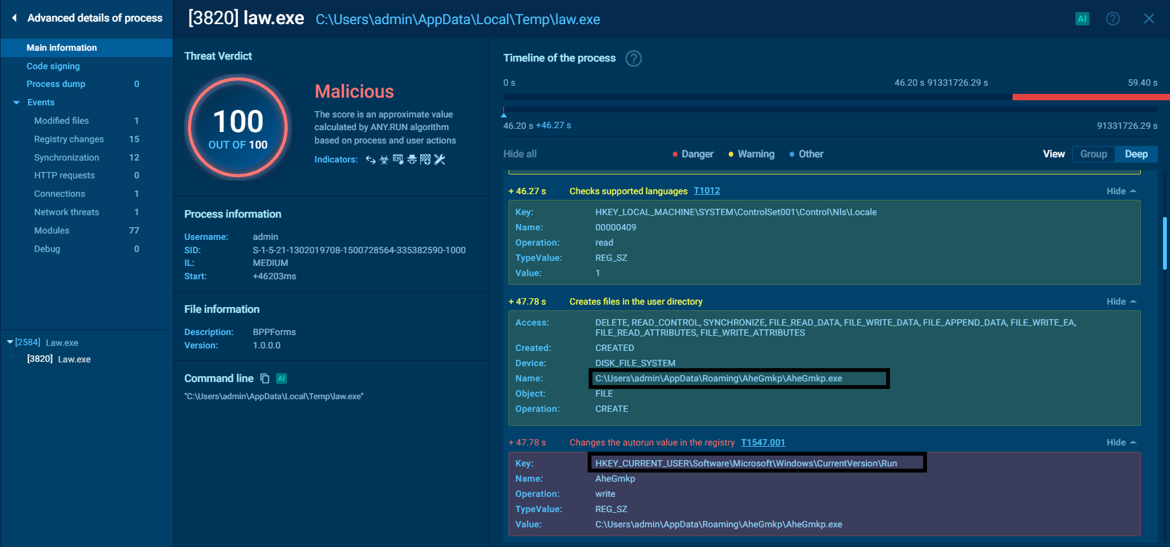The width and height of the screenshot is (1170, 547).
Task: Open the Main information section
Action: click(x=86, y=48)
